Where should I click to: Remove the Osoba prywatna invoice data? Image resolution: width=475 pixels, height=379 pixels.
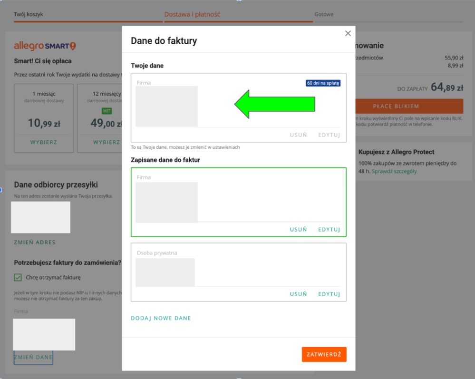(298, 294)
